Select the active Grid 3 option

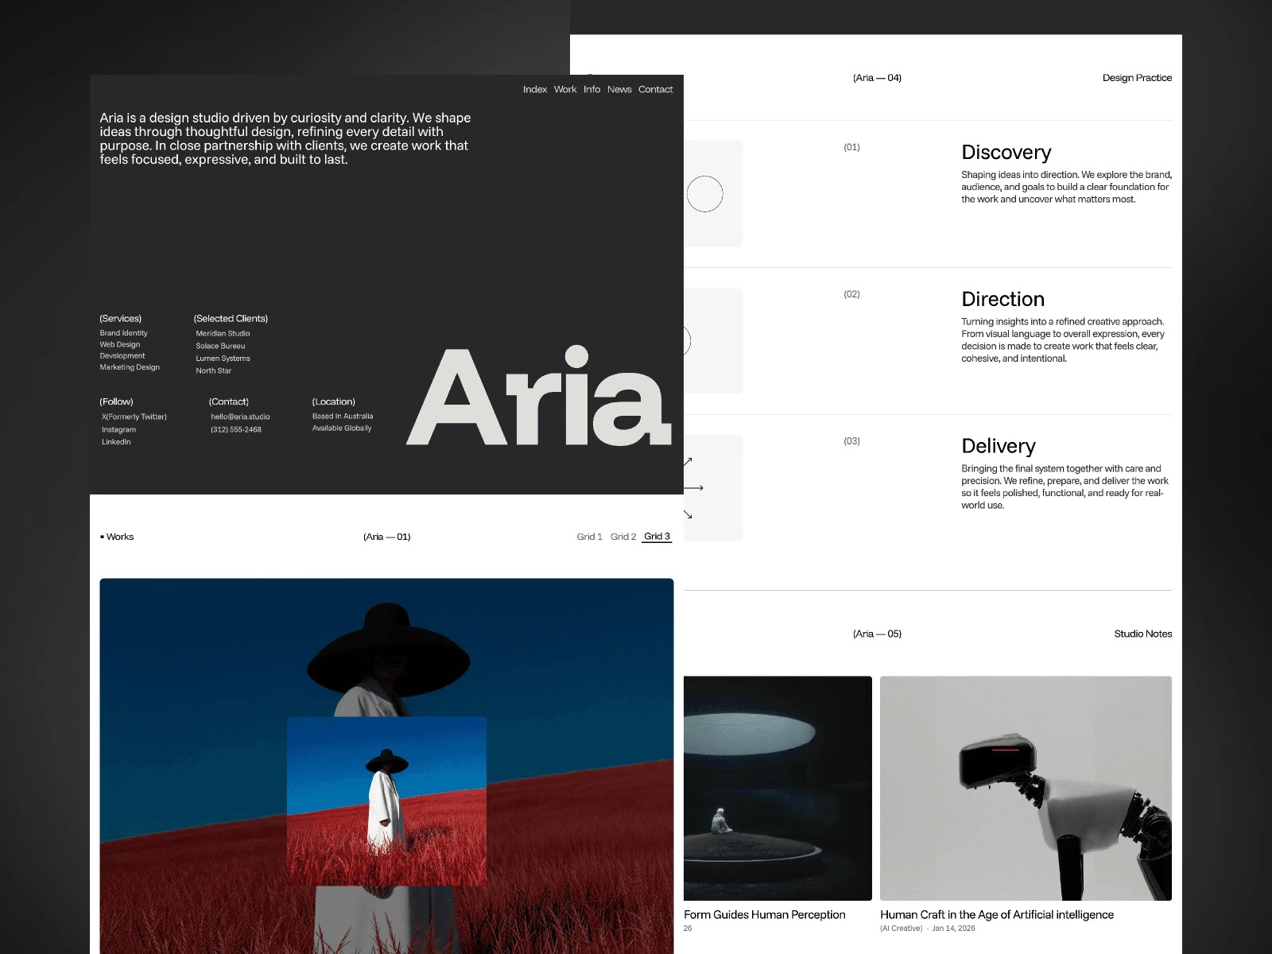click(657, 537)
